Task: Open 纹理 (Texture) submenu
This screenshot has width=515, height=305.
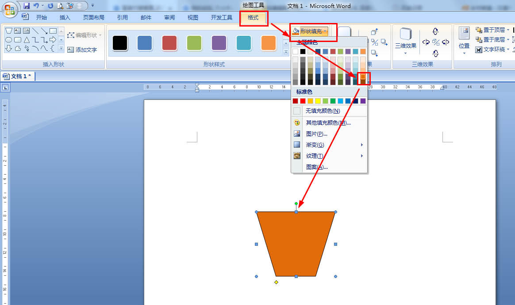Action: pyautogui.click(x=330, y=156)
